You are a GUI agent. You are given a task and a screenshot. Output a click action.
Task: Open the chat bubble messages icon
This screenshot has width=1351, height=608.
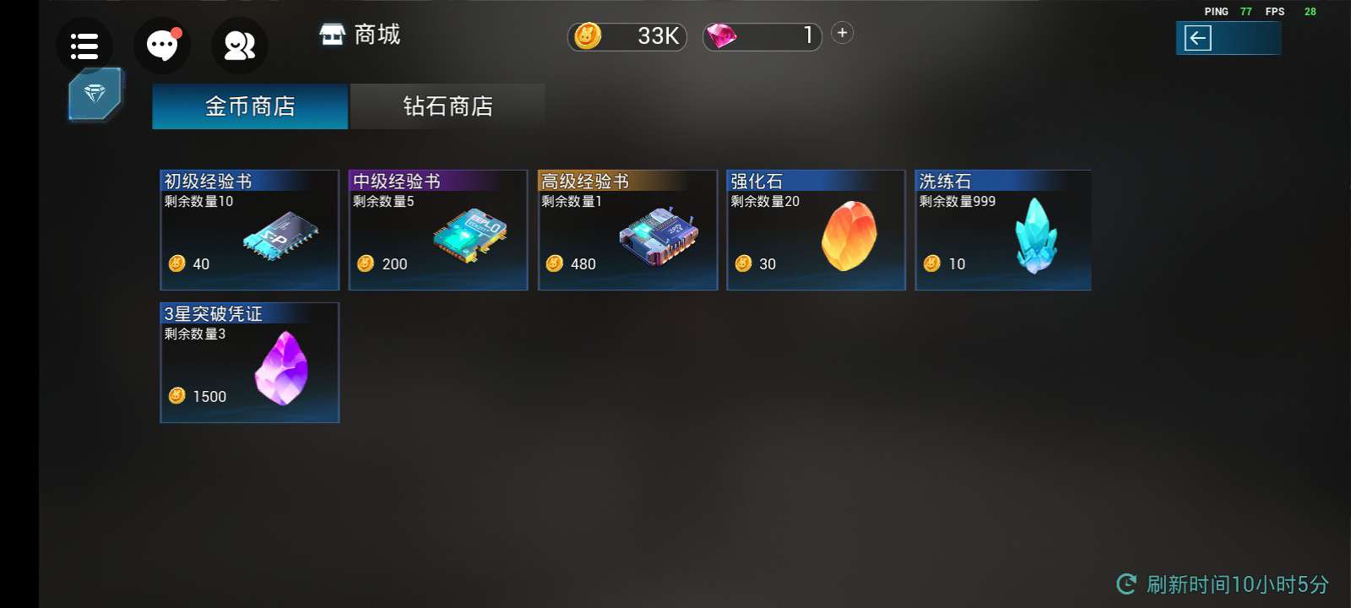tap(162, 46)
